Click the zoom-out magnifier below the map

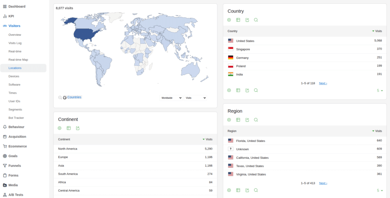click(x=60, y=97)
